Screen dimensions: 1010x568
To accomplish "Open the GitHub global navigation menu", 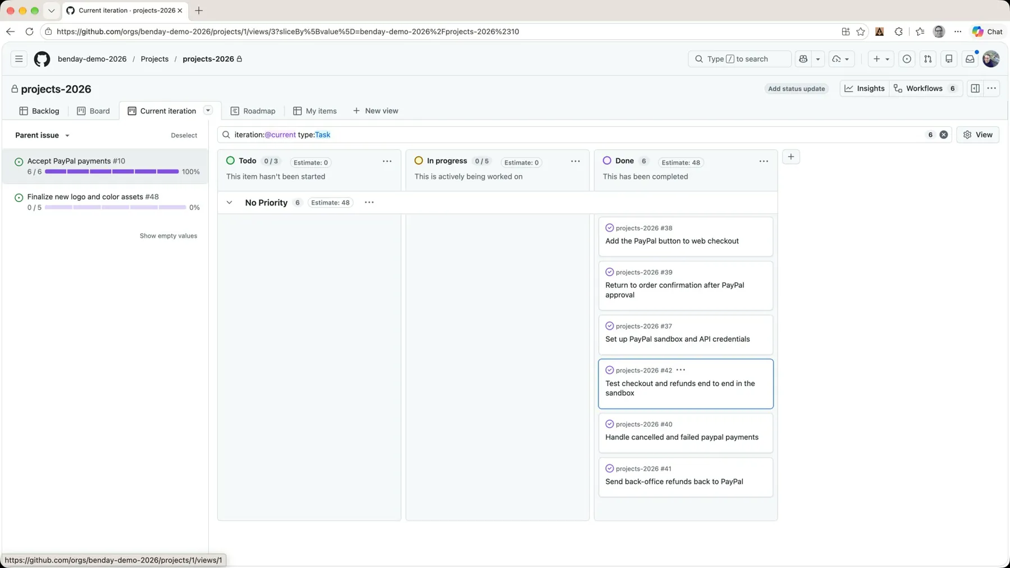I will coord(19,59).
